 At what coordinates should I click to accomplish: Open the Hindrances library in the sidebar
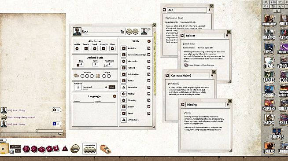[x=269, y=91]
